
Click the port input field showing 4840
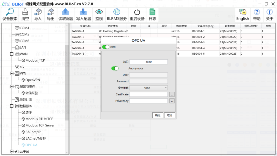(148, 62)
